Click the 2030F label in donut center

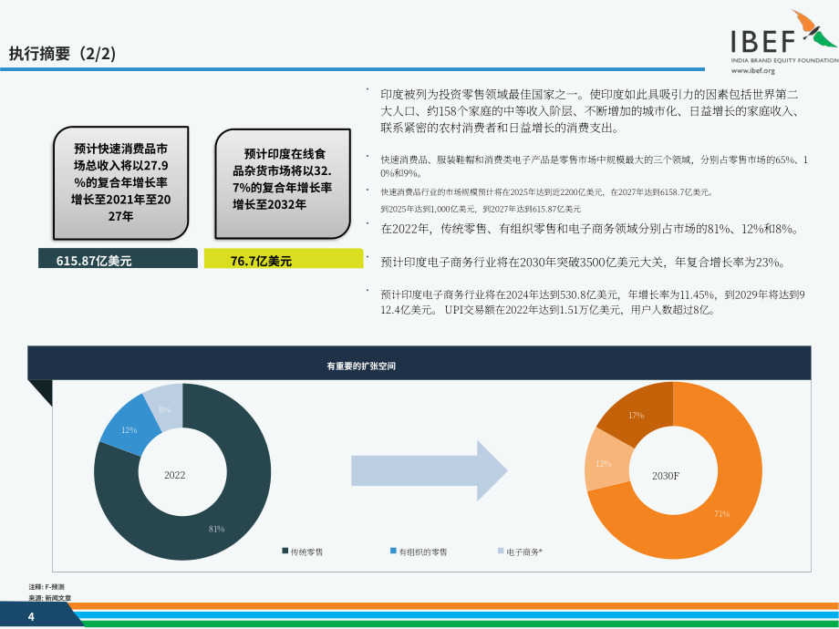(665, 476)
